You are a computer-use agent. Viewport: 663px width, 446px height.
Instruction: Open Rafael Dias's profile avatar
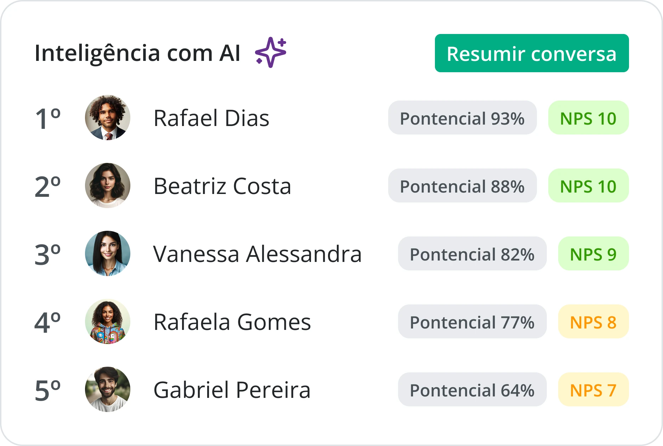(x=108, y=118)
